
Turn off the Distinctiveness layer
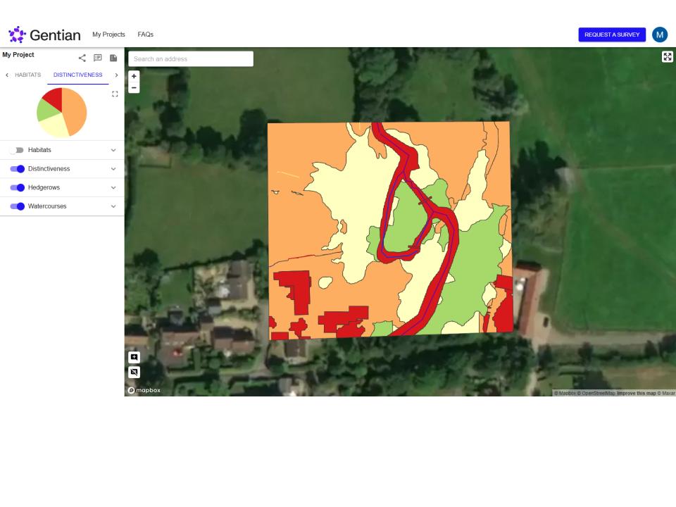click(17, 169)
